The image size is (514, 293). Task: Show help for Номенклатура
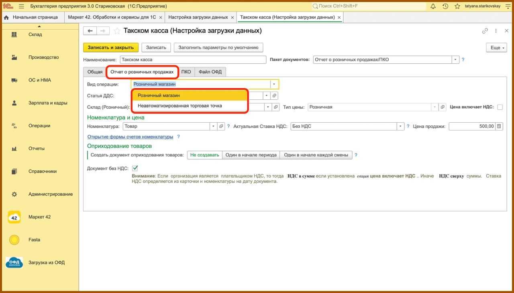pos(228,126)
